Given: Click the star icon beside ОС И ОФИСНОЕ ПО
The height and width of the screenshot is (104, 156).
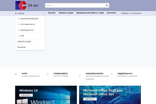Looking at the screenshot, I should pyautogui.click(x=18, y=24).
